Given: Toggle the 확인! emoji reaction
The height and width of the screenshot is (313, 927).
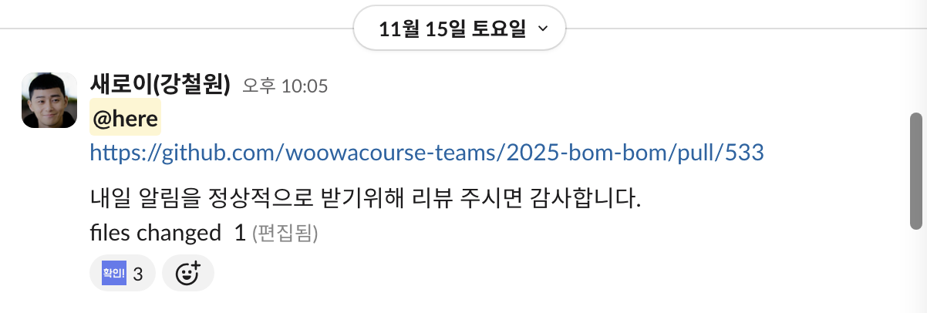Looking at the screenshot, I should 123,274.
